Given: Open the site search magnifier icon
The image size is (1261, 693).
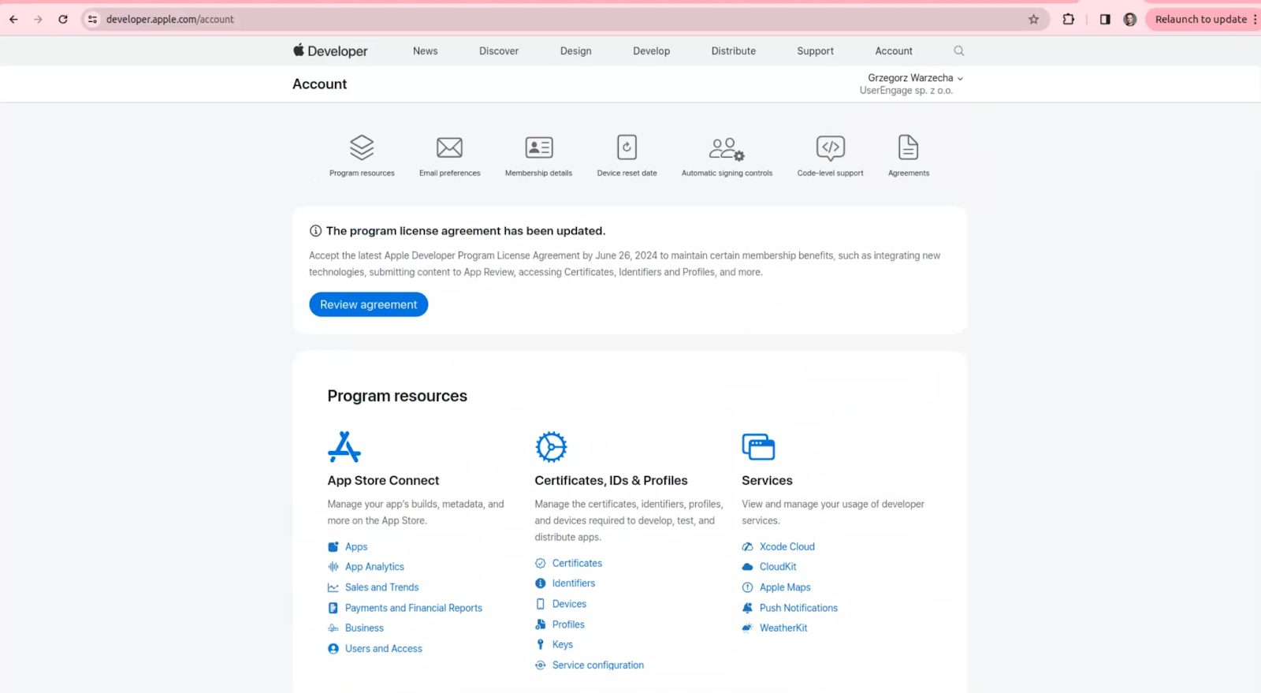Looking at the screenshot, I should (959, 50).
